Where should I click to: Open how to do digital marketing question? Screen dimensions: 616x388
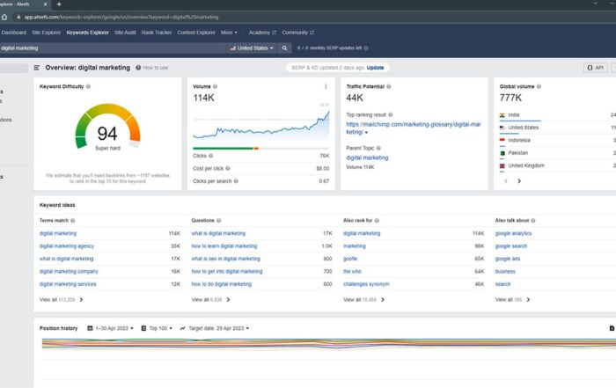click(x=221, y=284)
